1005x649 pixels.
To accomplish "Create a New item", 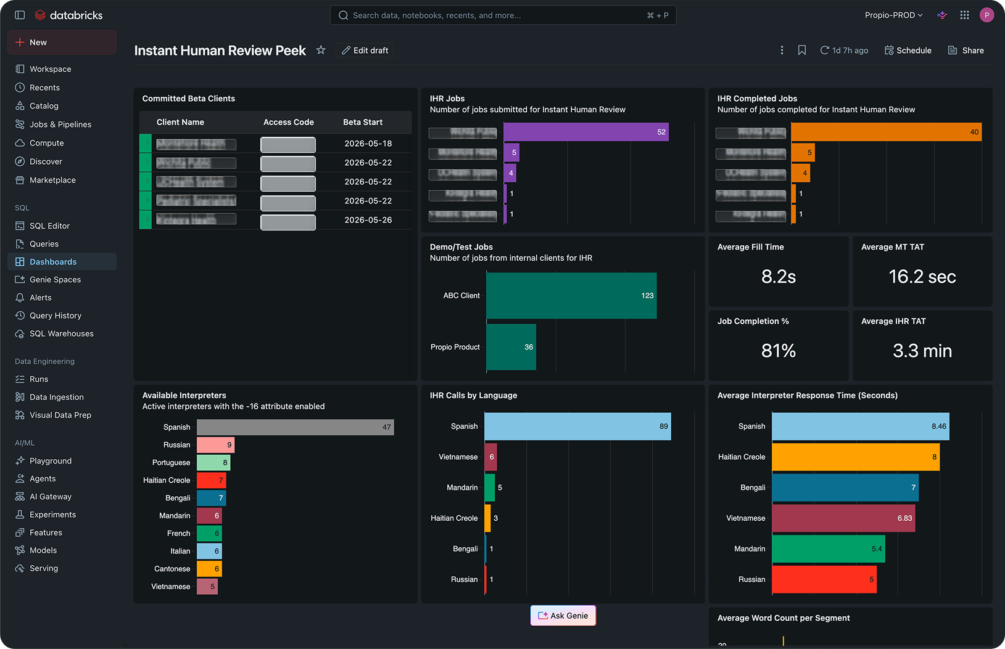I will coord(62,43).
